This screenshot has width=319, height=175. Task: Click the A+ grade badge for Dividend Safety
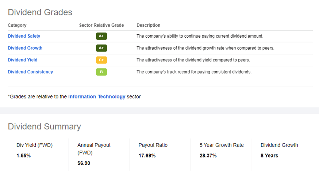pyautogui.click(x=101, y=36)
